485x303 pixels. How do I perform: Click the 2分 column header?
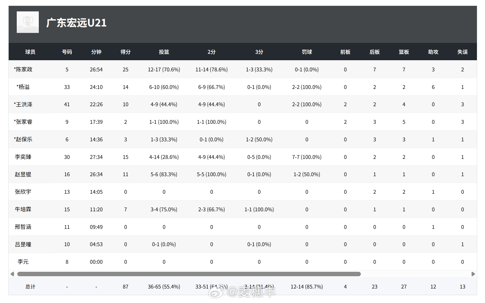click(212, 52)
